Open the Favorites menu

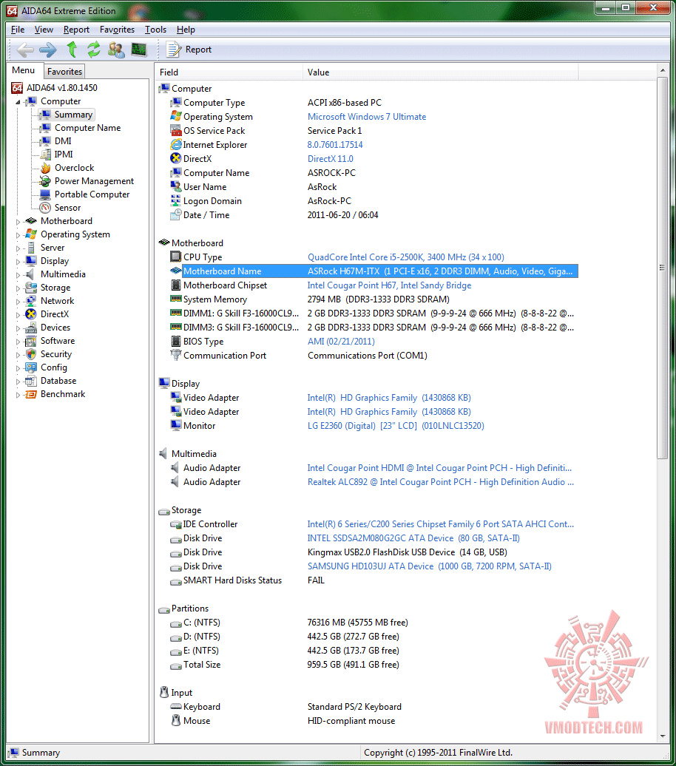point(117,30)
